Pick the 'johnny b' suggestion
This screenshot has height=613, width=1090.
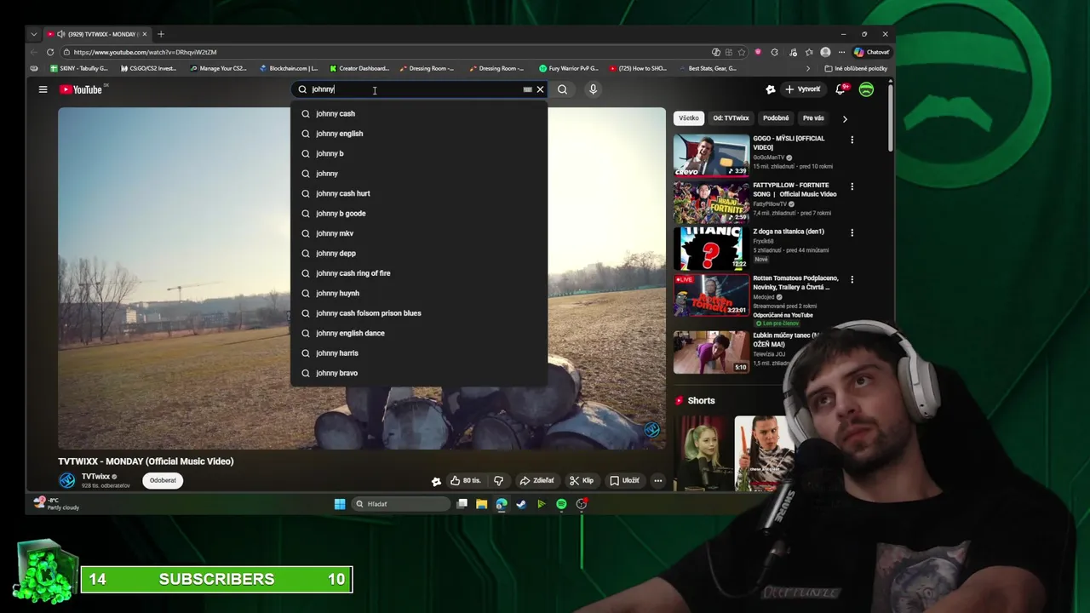419,153
